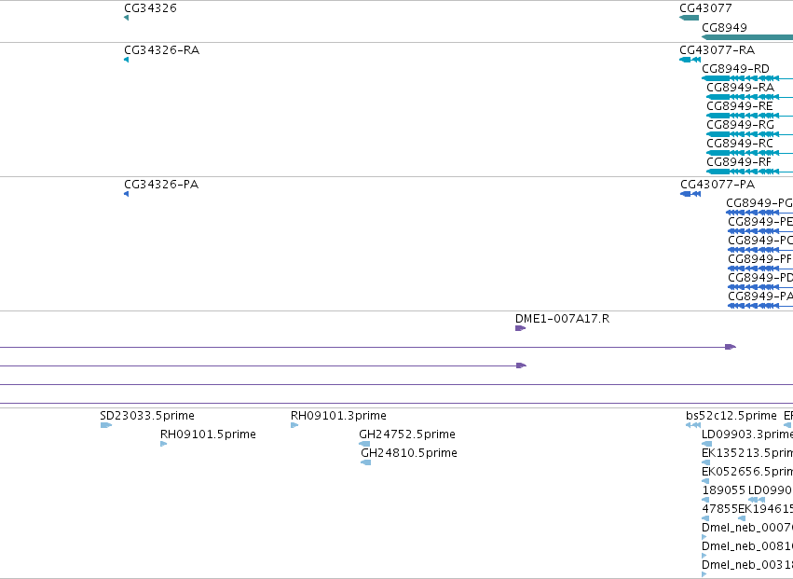Click the SD23033.5prime EST label
Screen dimensions: 793x579
[x=147, y=416]
